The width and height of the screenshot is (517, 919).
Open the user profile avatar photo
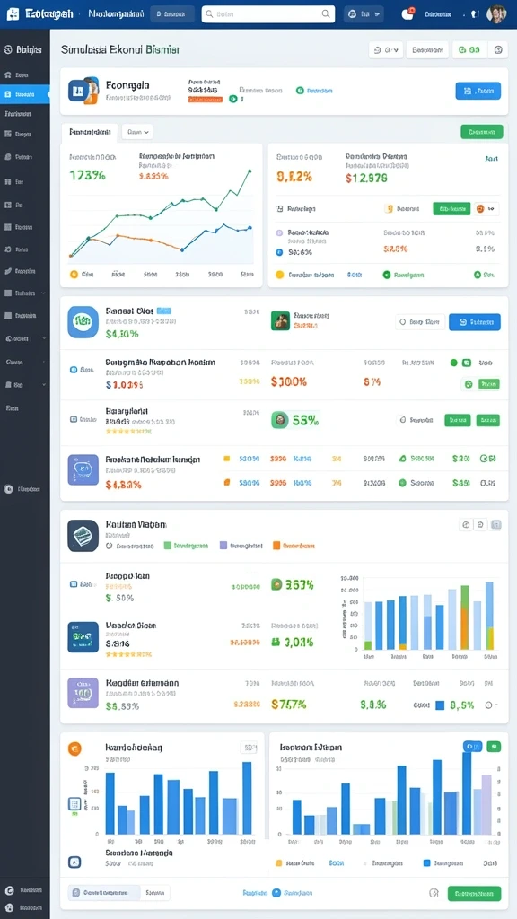(x=496, y=14)
